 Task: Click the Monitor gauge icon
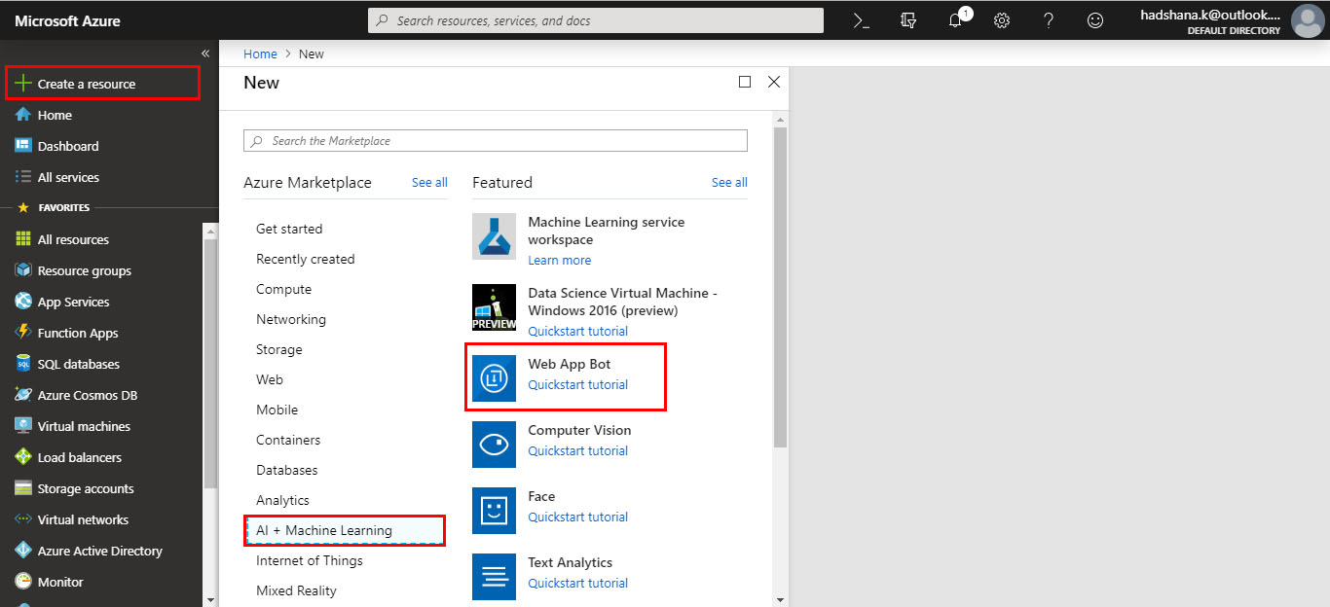23,582
